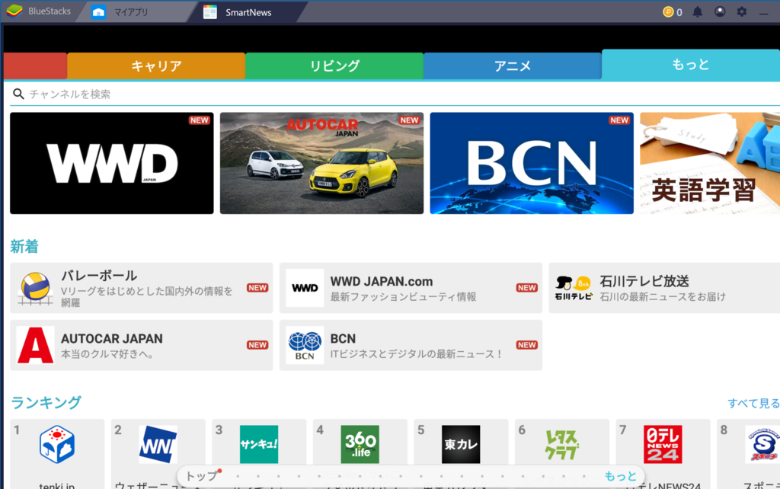This screenshot has height=489, width=780.
Task: Open the BlueStacks logo icon
Action: [x=14, y=11]
